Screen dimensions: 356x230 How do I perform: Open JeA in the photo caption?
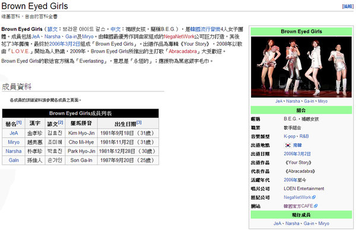click(x=279, y=101)
